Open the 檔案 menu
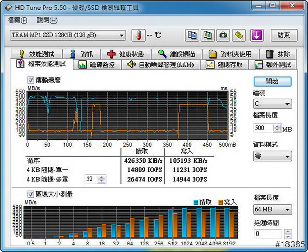 pos(17,21)
